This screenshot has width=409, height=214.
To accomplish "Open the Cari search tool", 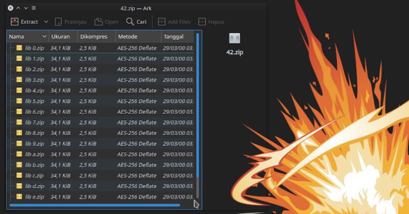I will pyautogui.click(x=136, y=22).
